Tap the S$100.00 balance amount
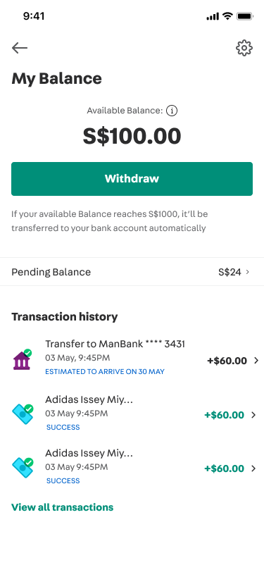 (x=132, y=136)
